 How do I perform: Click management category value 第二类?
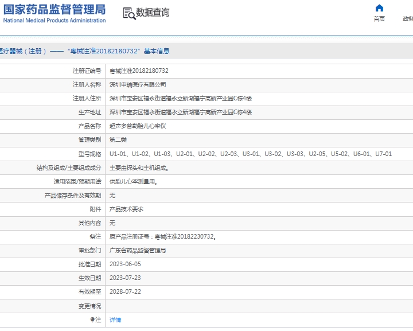[x=118, y=140]
